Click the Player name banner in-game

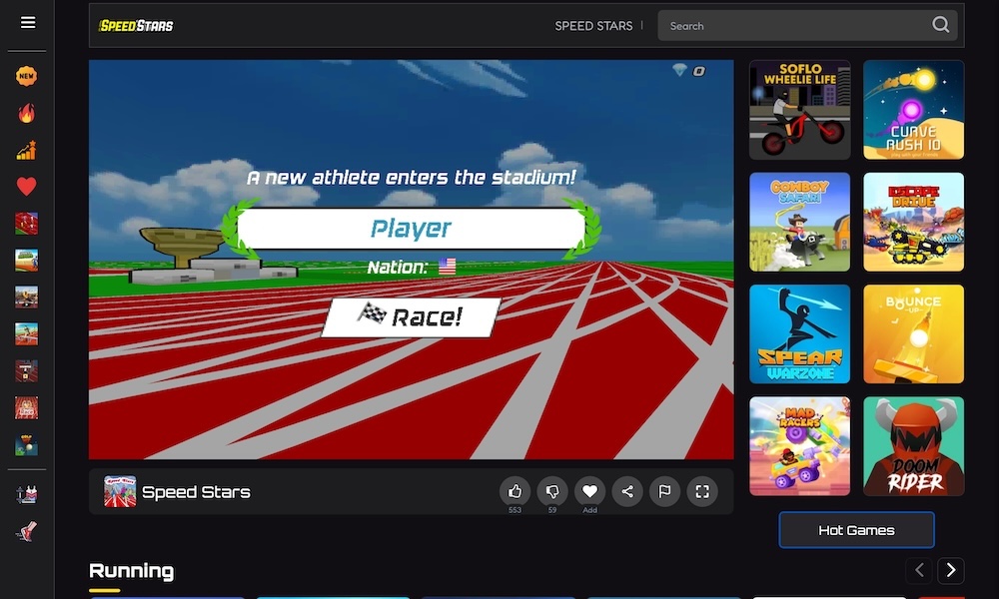[411, 229]
